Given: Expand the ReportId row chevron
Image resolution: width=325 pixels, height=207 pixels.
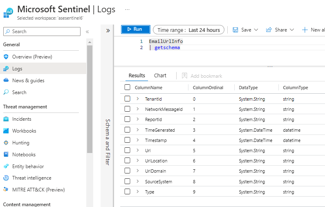Looking at the screenshot, I should 138,119.
